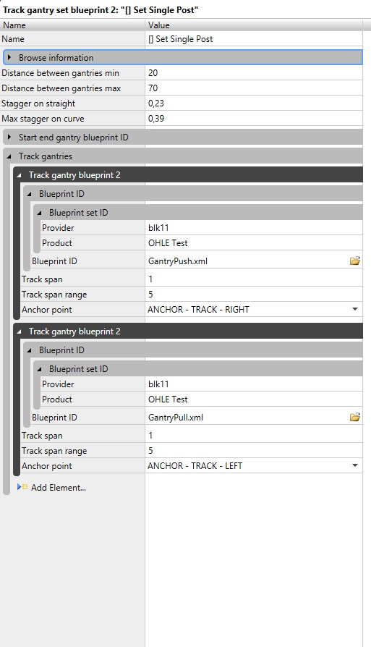Collapse second Track gantry blueprint 2 group
Screen dimensions: 371x647
[19, 331]
